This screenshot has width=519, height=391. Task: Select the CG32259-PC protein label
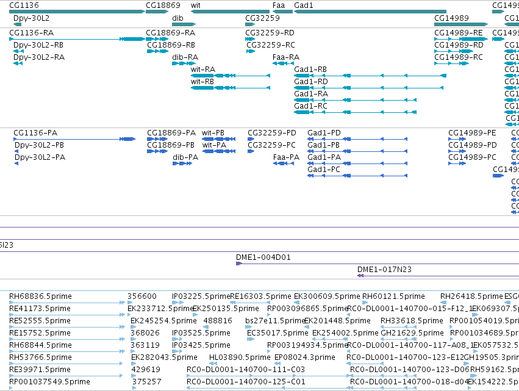[x=271, y=145]
